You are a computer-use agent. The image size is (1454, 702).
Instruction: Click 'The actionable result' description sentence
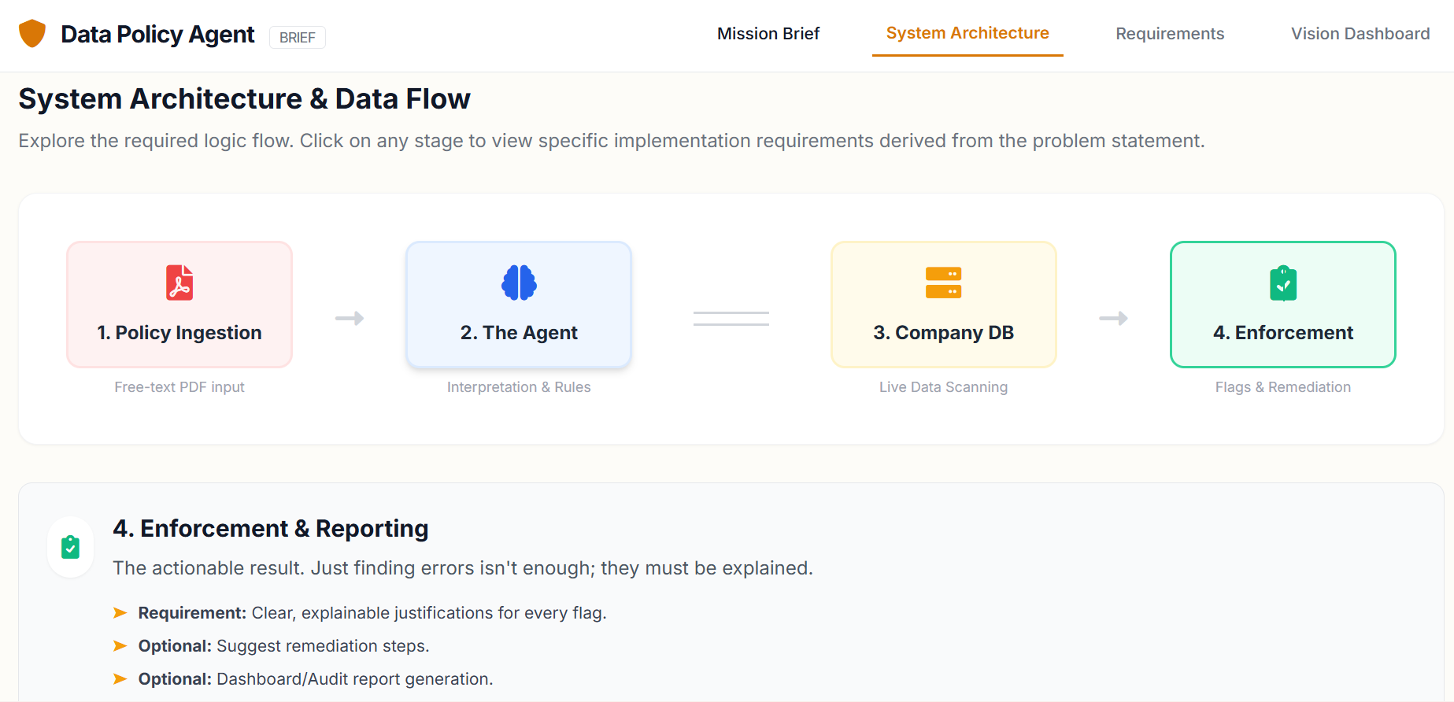[x=463, y=568]
